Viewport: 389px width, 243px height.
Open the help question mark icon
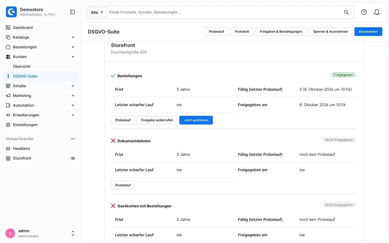tap(364, 12)
